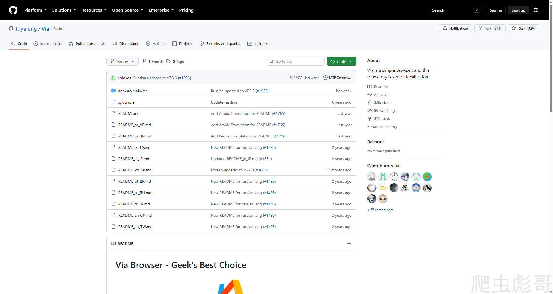The image size is (553, 294).
Task: Fork the Via repository
Action: [490, 28]
